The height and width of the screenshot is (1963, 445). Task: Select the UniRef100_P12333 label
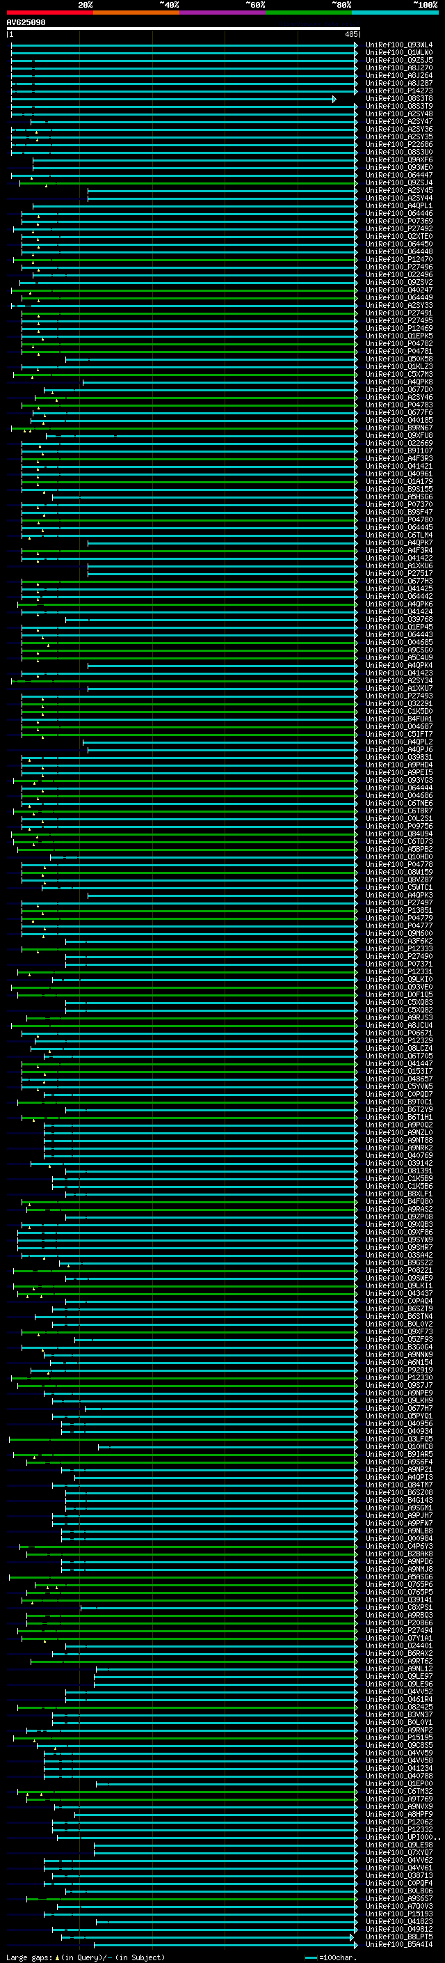(398, 948)
